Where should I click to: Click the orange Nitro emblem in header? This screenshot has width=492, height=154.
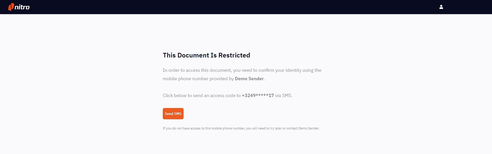(x=11, y=7)
